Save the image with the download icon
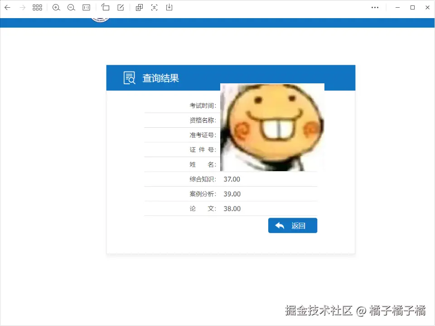Image resolution: width=435 pixels, height=326 pixels. click(169, 7)
